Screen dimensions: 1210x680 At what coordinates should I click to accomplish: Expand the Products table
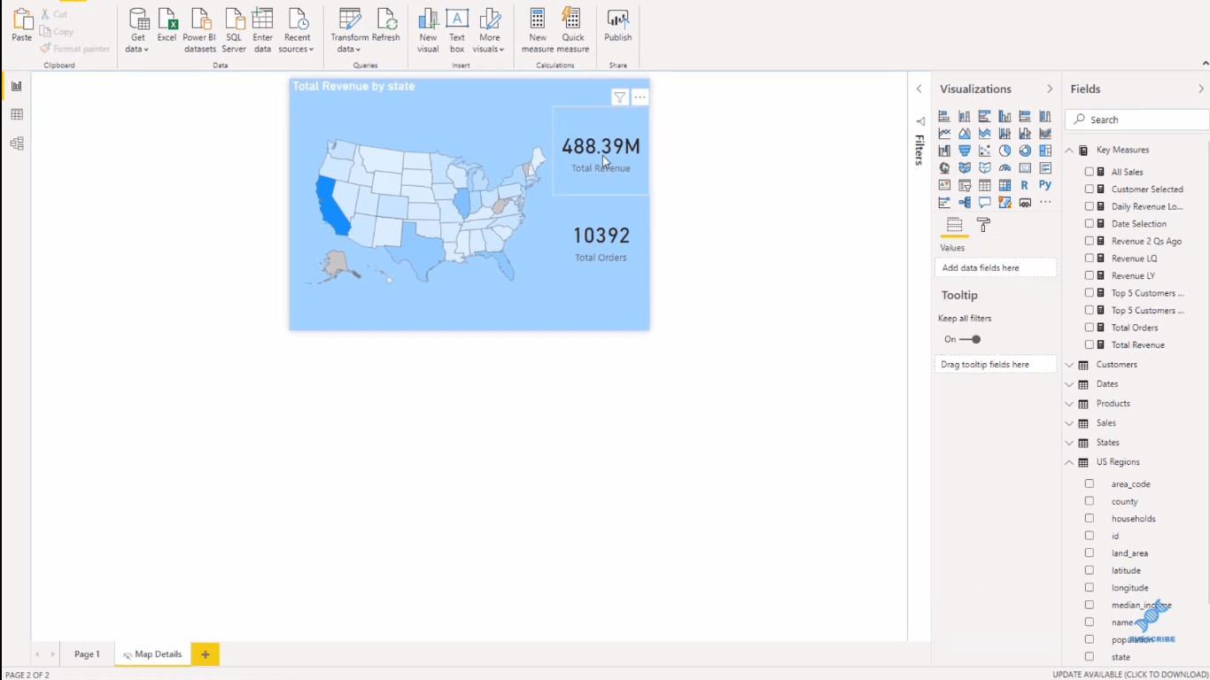(1069, 404)
